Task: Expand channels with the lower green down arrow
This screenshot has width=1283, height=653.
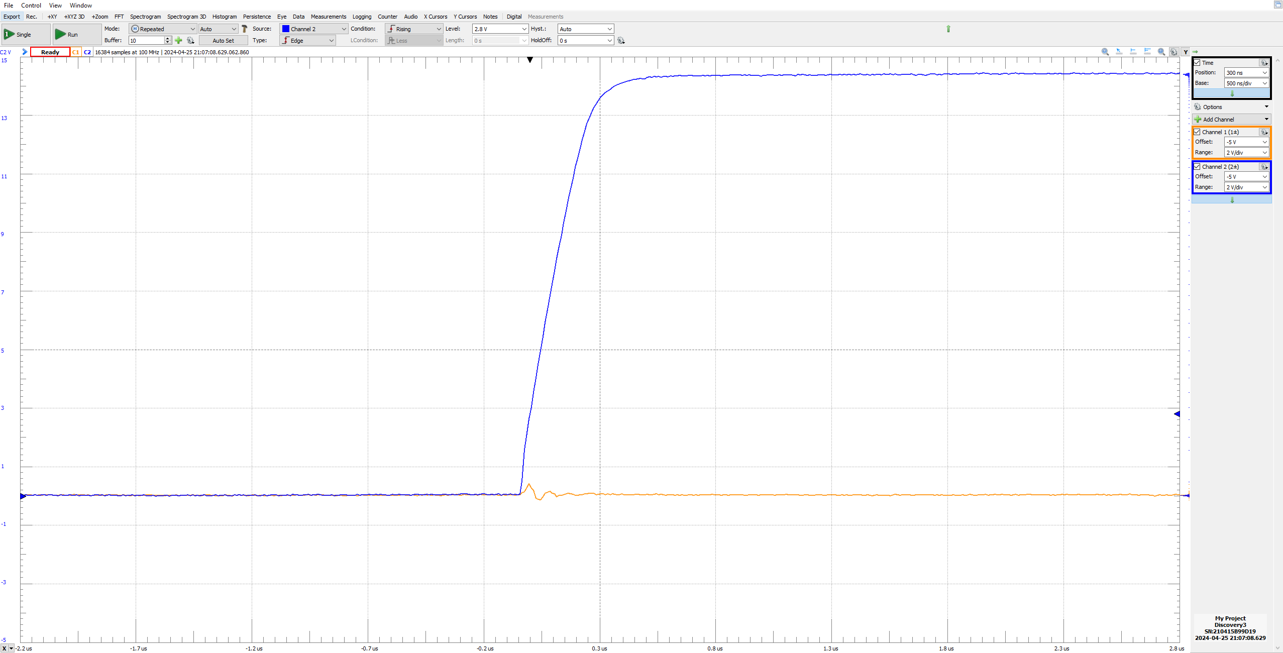Action: click(1232, 200)
